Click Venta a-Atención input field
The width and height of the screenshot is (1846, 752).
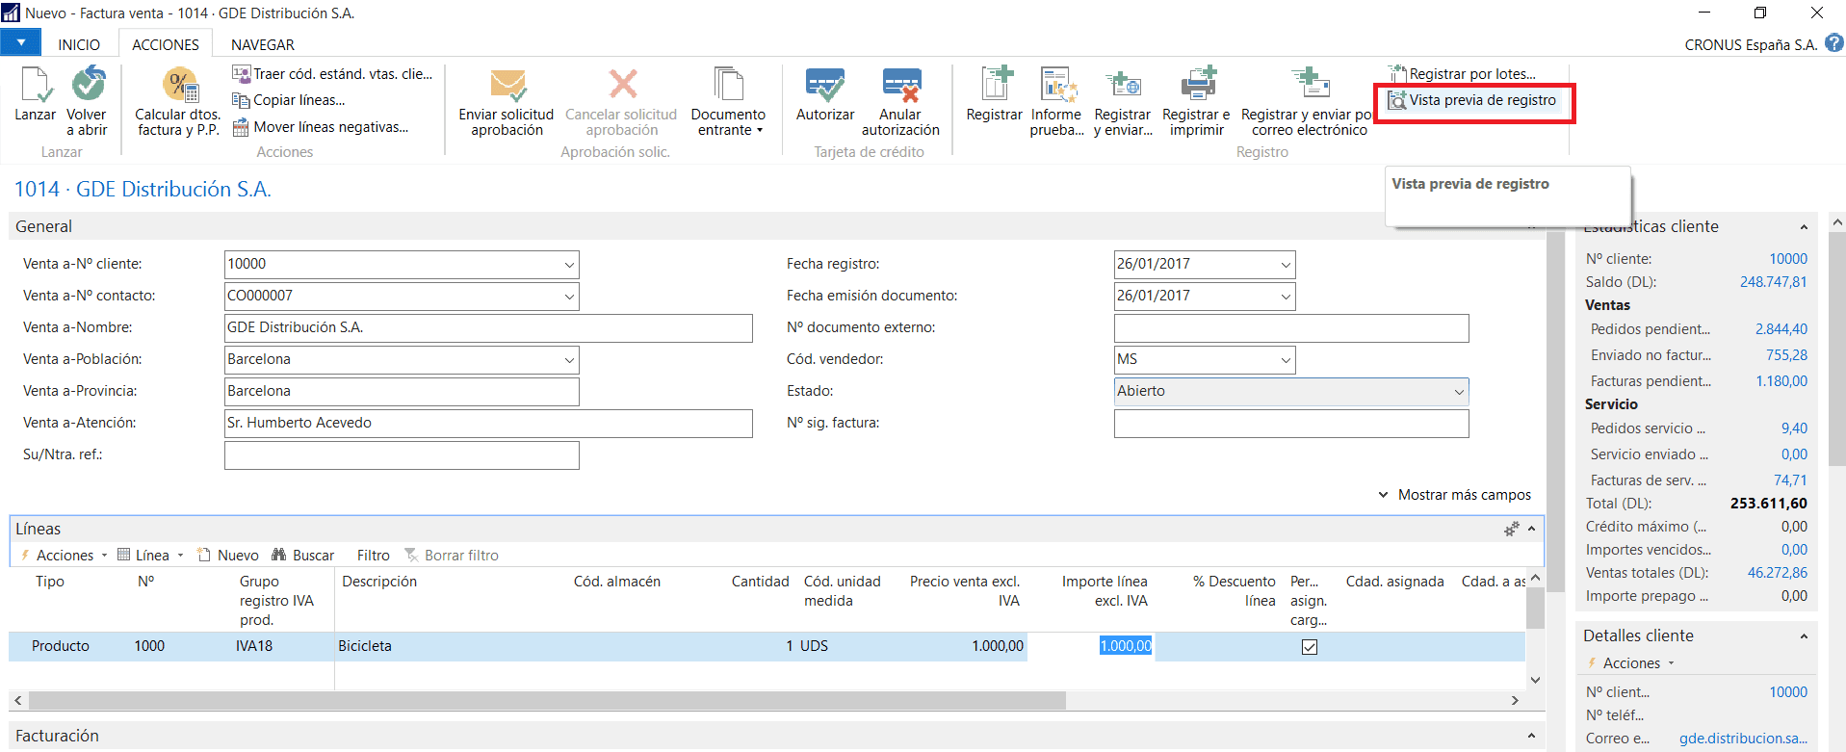coord(488,424)
